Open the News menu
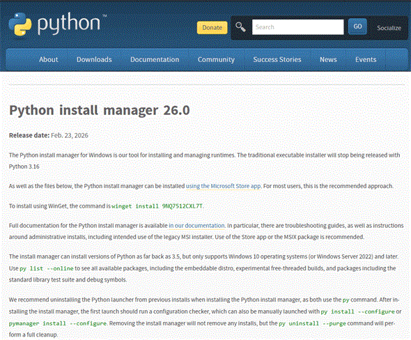 tap(328, 59)
